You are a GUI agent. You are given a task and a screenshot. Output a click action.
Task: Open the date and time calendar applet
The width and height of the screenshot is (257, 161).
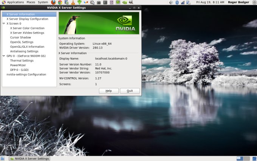pos(210,2)
